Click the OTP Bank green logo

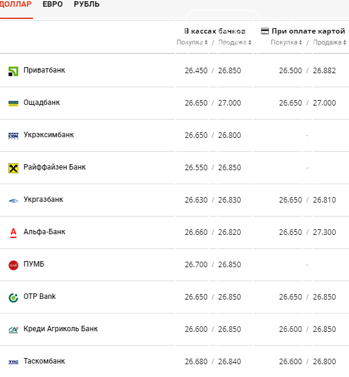[13, 298]
